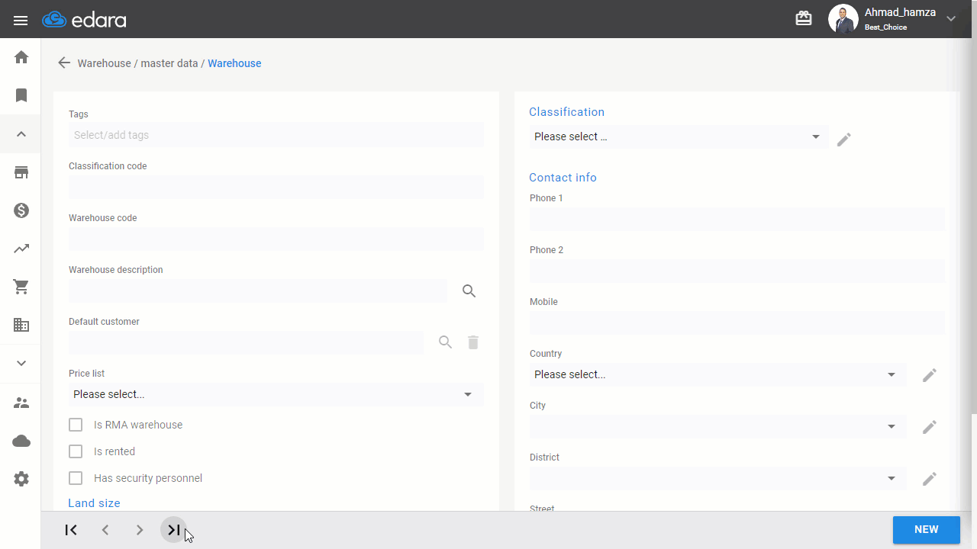Jump to last record navigation icon

point(174,530)
